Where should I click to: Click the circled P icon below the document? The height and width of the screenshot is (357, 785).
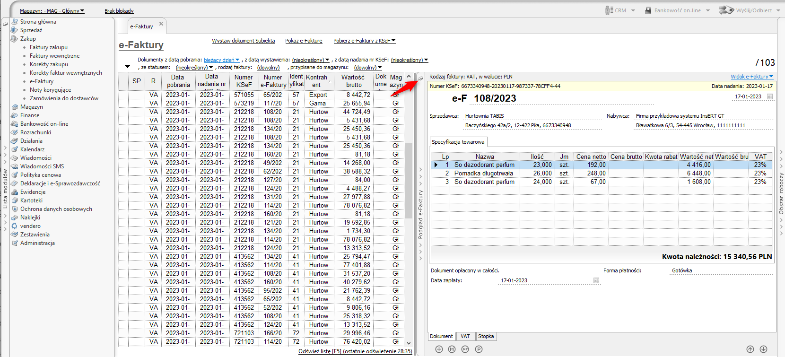479,349
